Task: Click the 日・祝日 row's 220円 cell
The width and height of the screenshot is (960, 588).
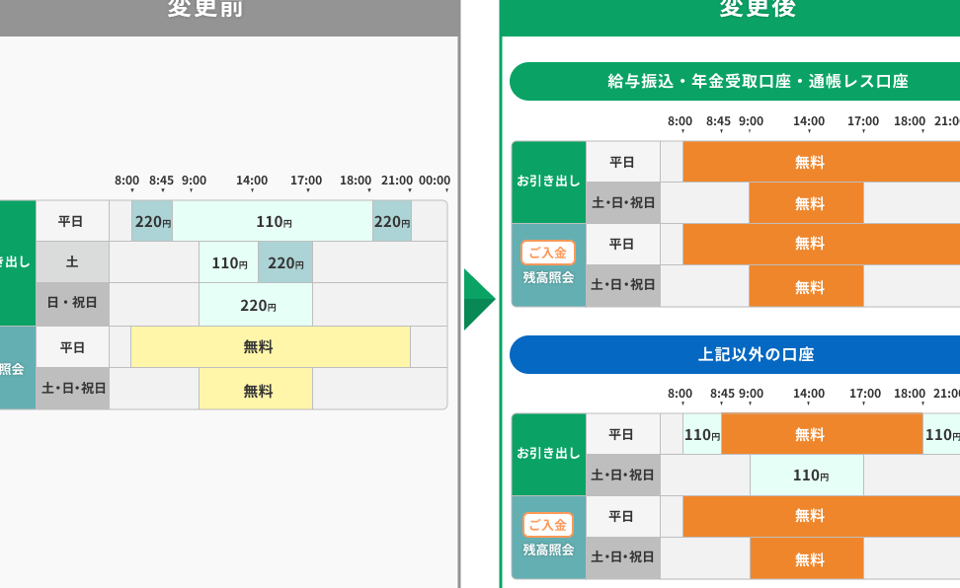Action: click(x=256, y=305)
